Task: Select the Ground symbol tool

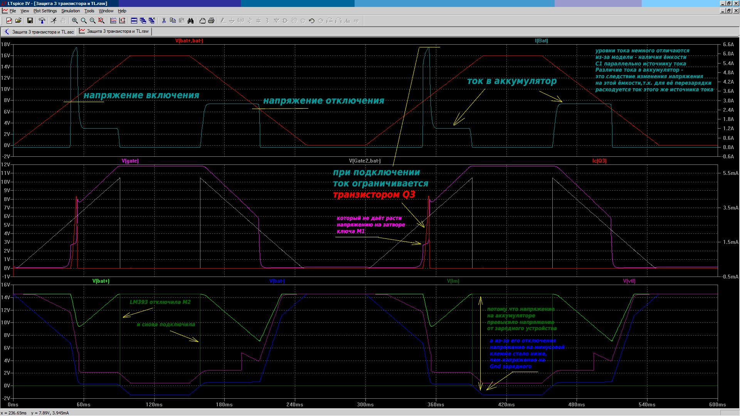Action: point(232,21)
